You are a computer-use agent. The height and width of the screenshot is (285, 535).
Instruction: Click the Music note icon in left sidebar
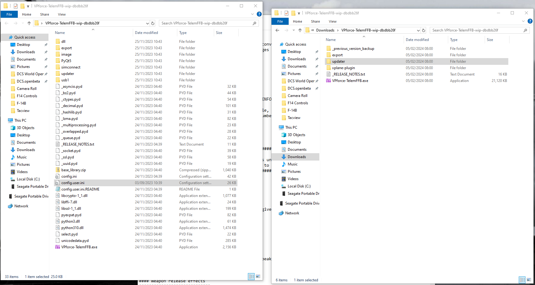[13, 157]
